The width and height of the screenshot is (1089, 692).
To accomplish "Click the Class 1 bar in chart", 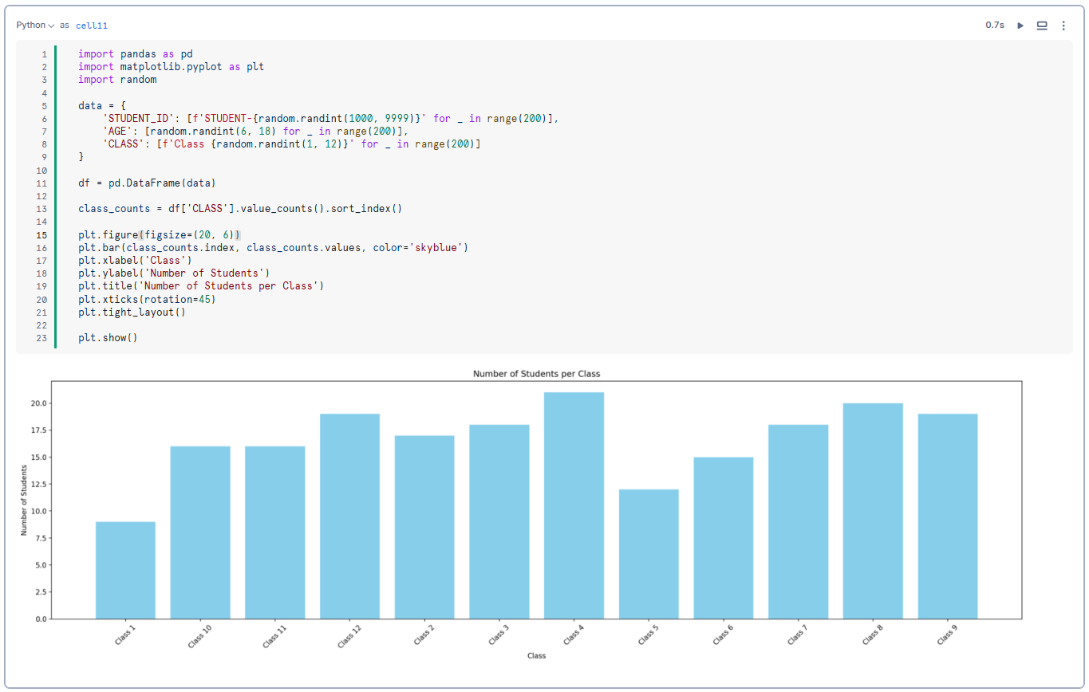I will pyautogui.click(x=125, y=570).
